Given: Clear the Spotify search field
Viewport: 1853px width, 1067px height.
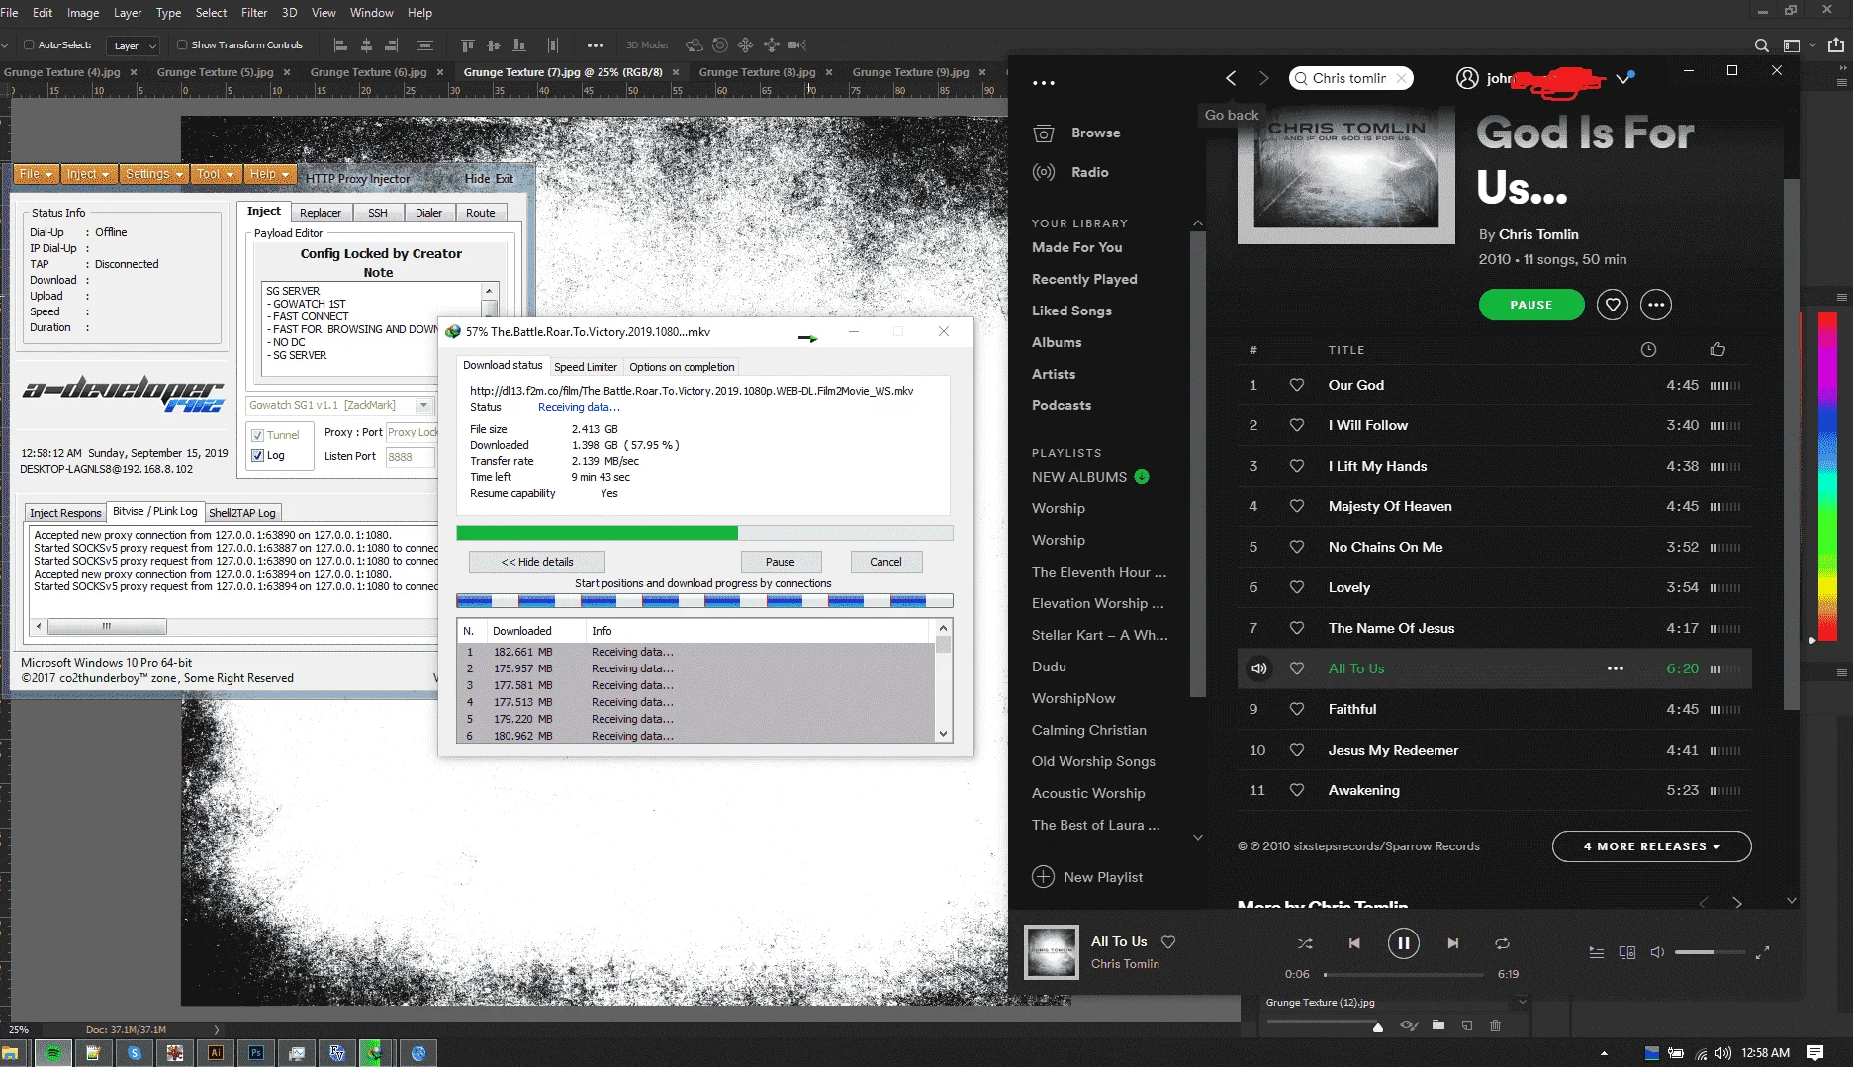Looking at the screenshot, I should pos(1401,78).
